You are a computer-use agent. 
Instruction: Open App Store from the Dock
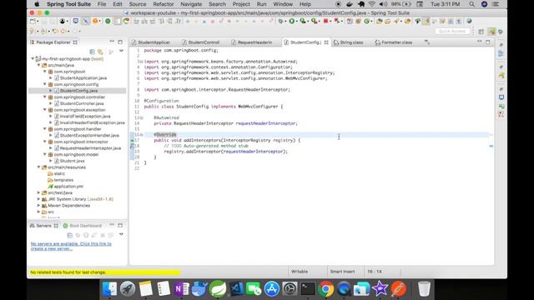(x=272, y=289)
